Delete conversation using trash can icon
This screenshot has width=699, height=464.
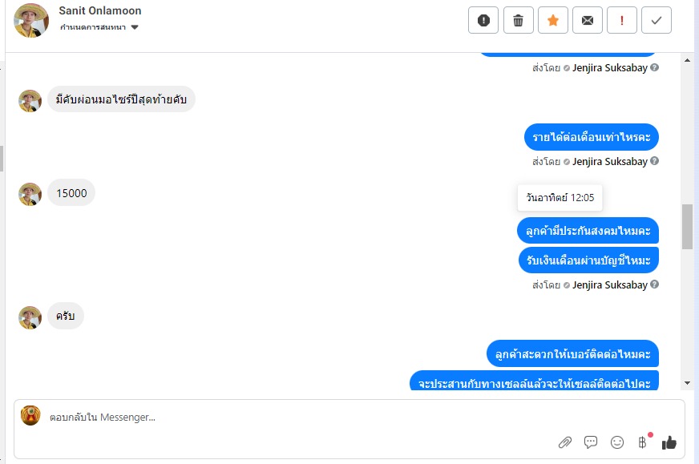point(518,21)
